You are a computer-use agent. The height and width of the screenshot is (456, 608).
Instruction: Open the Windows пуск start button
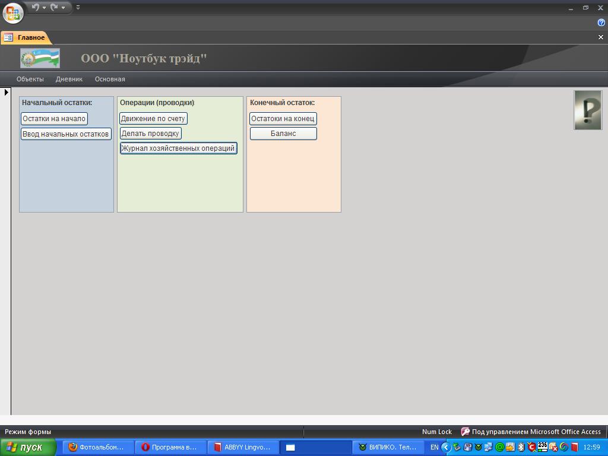(x=28, y=447)
